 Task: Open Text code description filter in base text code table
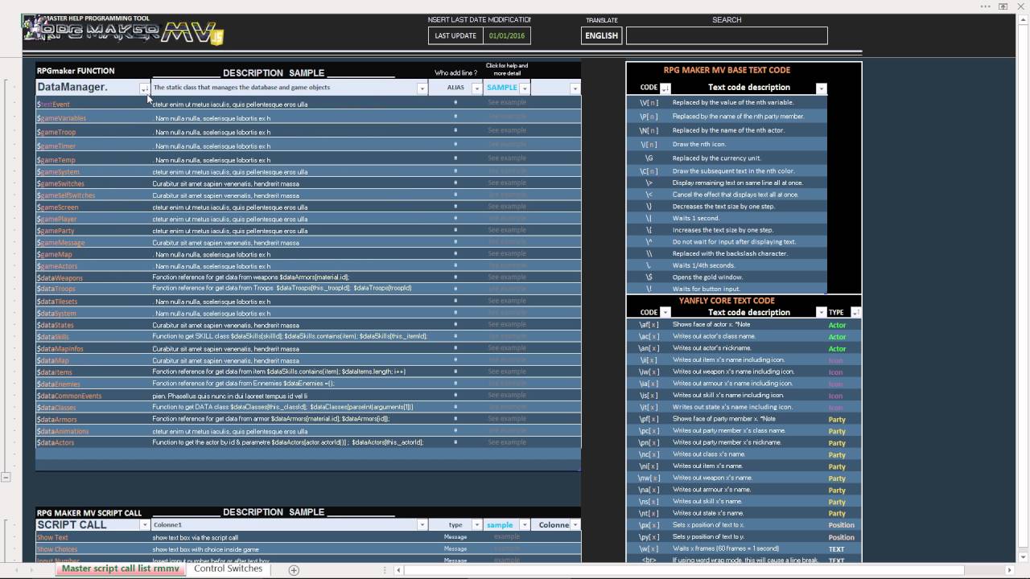pyautogui.click(x=821, y=88)
